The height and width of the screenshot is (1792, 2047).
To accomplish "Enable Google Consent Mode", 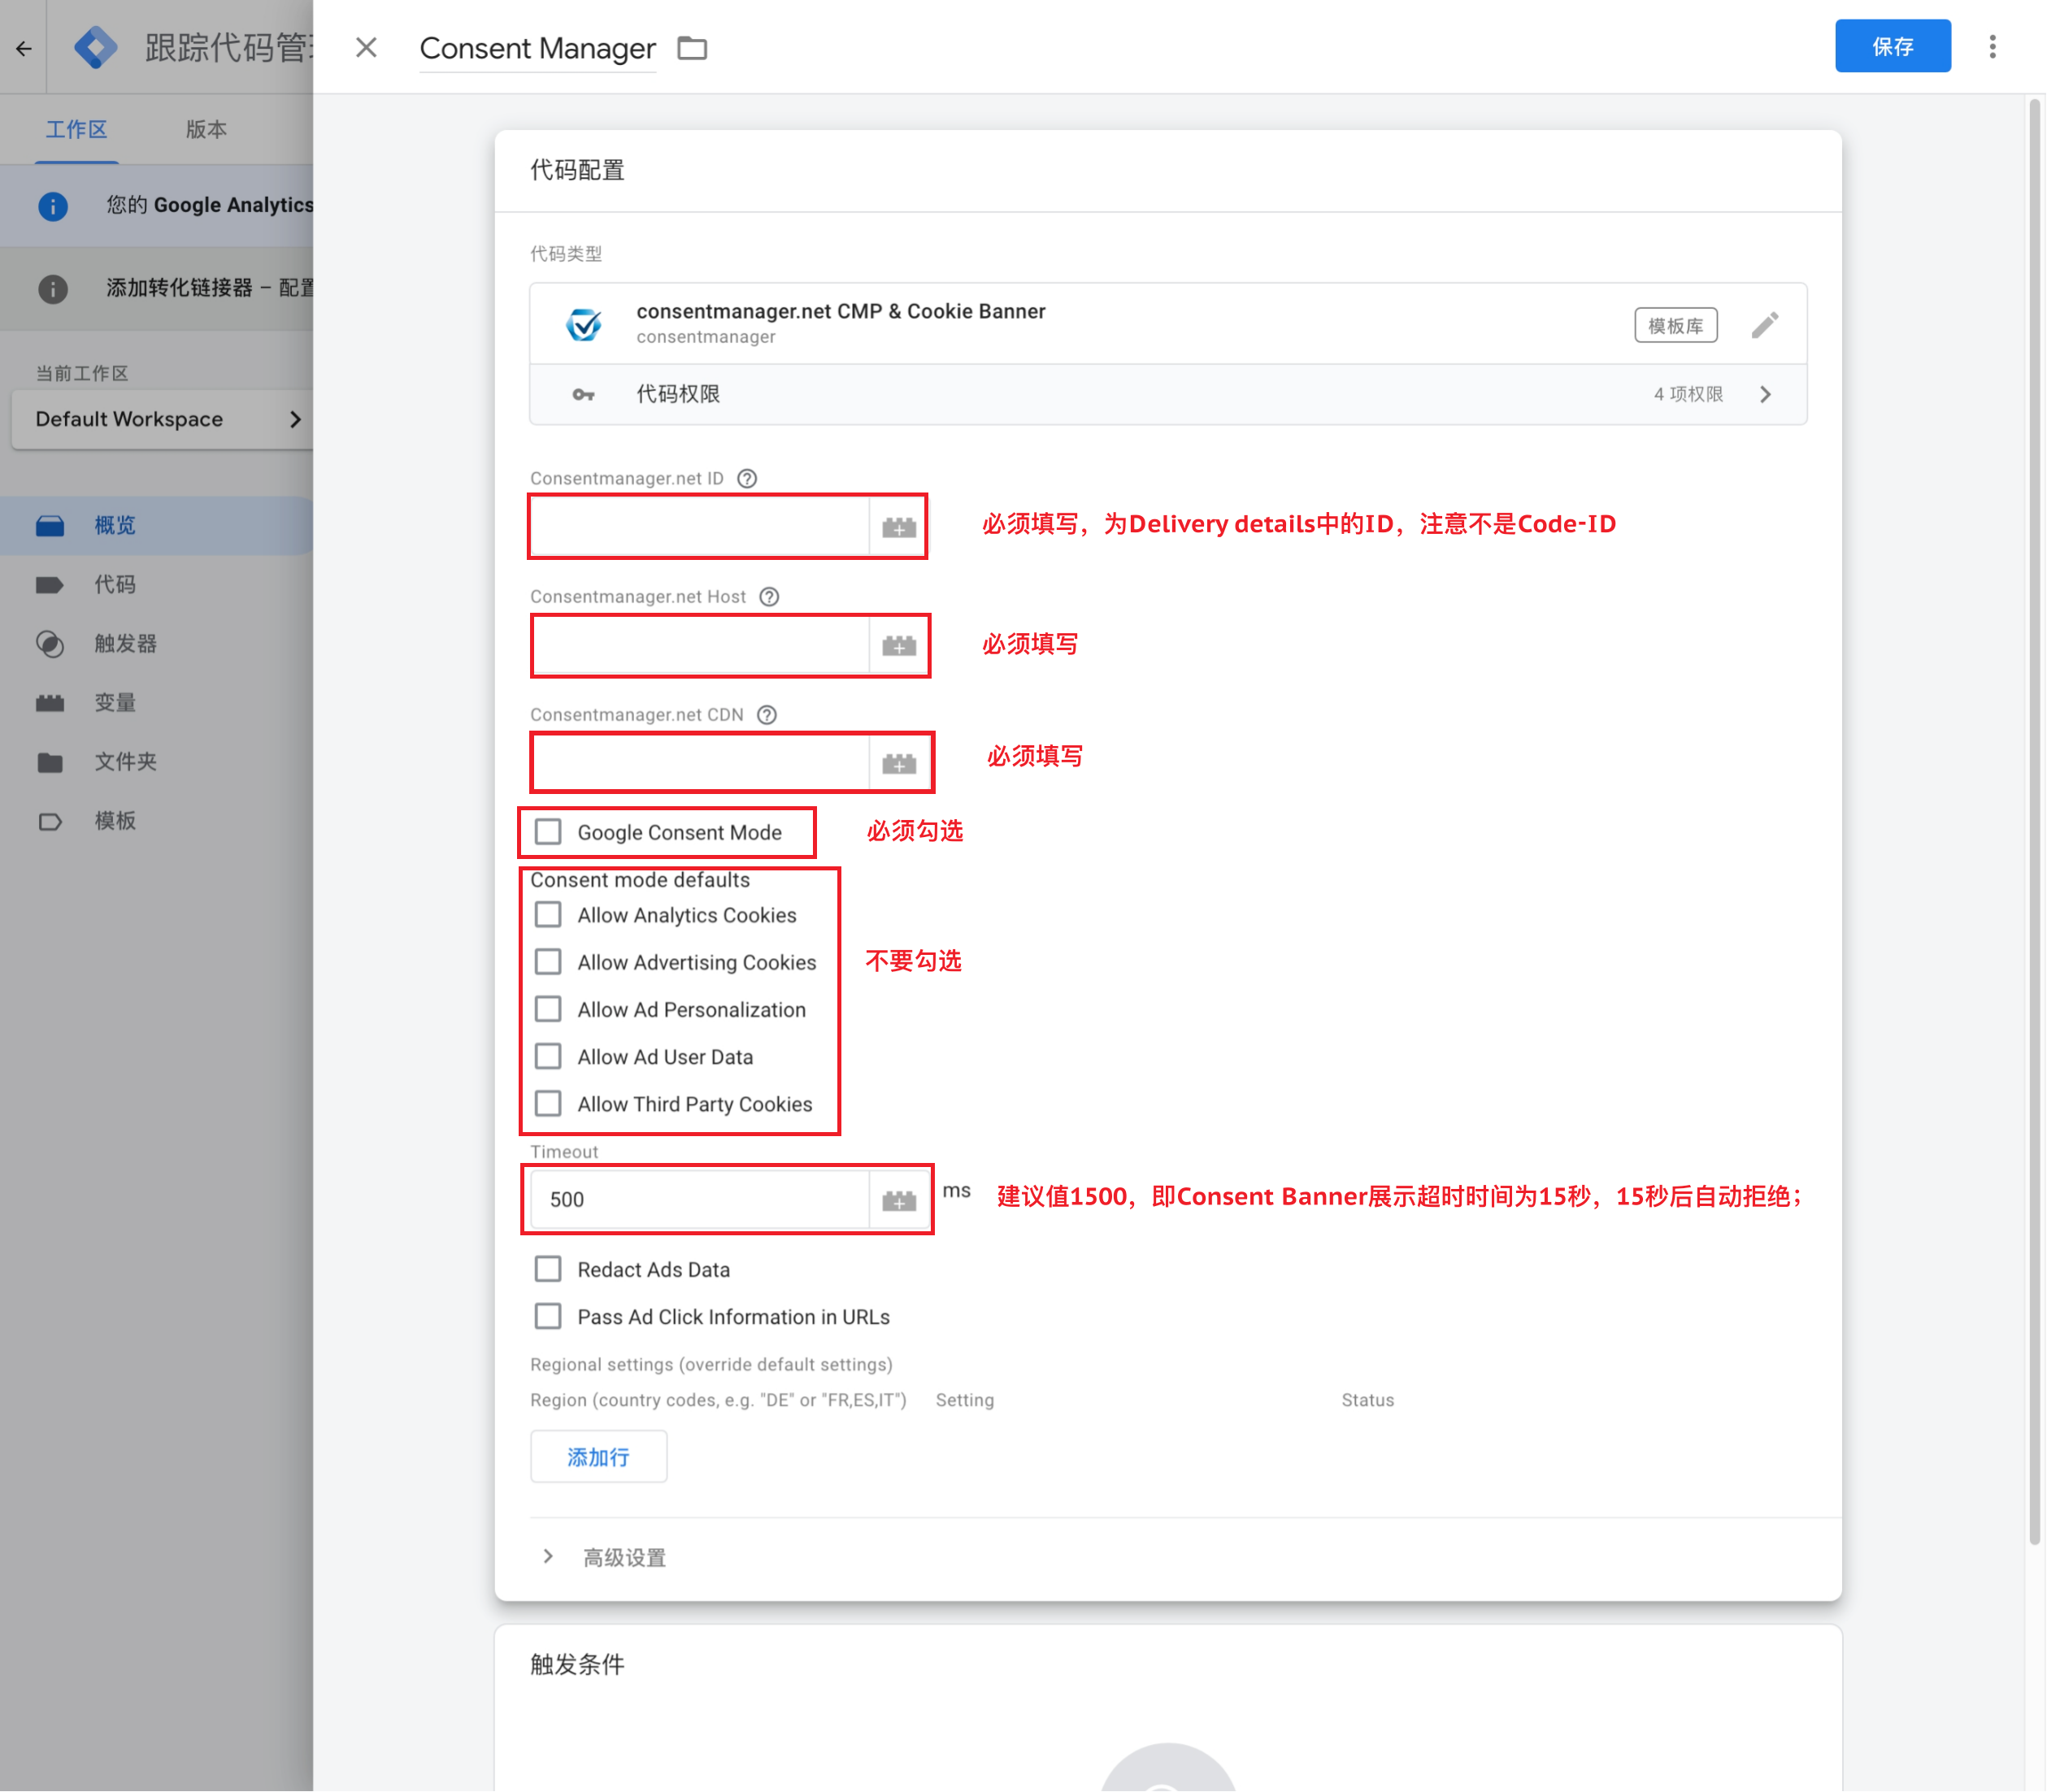I will click(547, 831).
